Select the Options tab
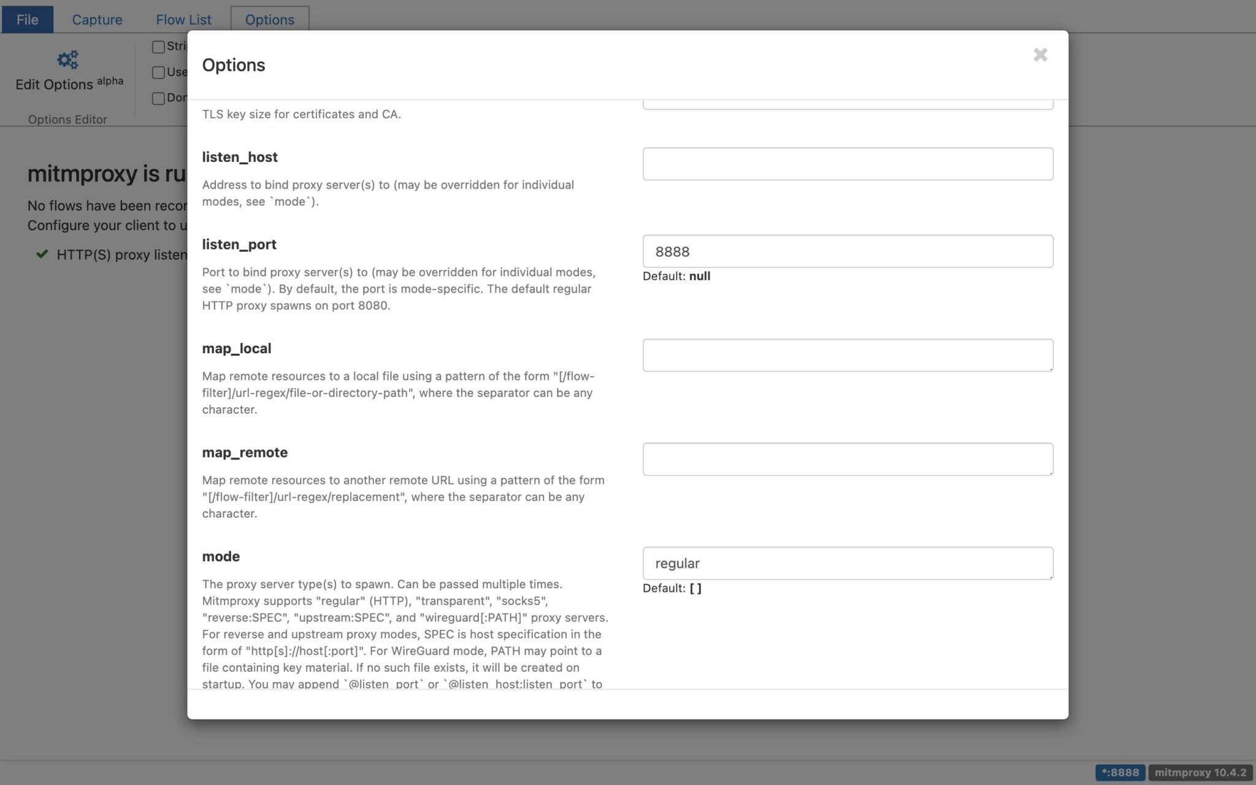Image resolution: width=1256 pixels, height=785 pixels. (x=269, y=20)
